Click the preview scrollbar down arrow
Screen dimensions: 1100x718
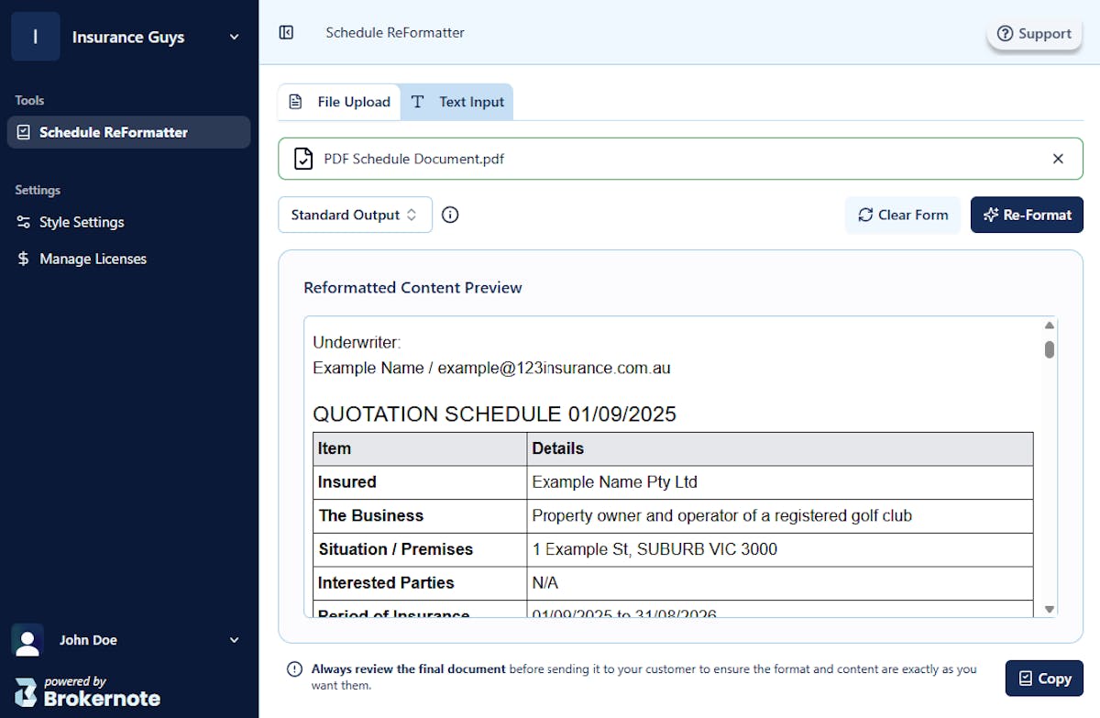pos(1050,609)
